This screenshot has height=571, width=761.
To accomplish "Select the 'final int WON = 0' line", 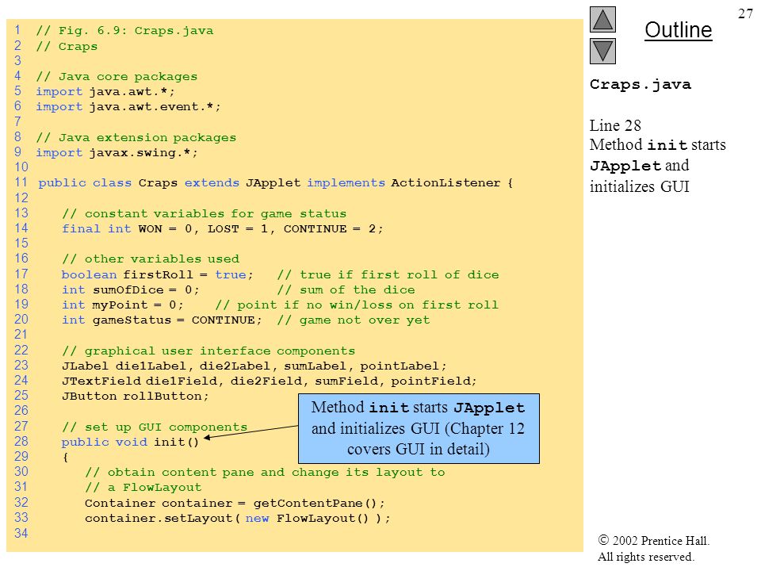I will pyautogui.click(x=222, y=228).
